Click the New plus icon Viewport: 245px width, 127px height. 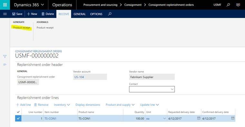pyautogui.click(x=28, y=14)
